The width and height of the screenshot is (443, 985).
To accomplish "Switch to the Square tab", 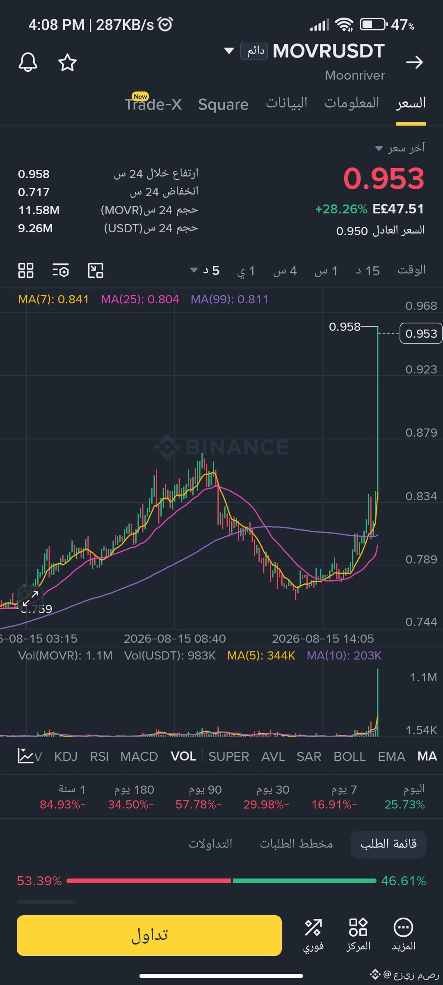I will point(223,104).
